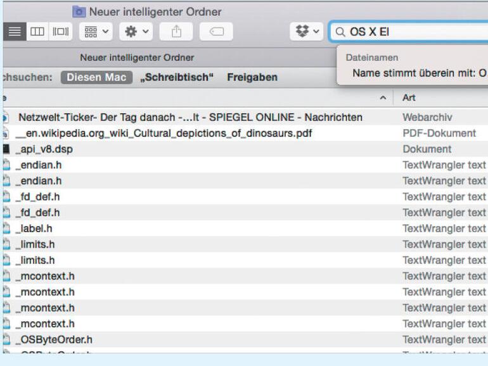Switch to Cover Flow view
This screenshot has height=366, width=488.
61,32
